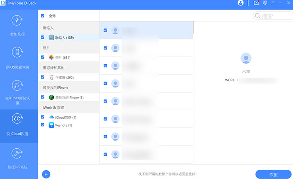Click the iWork & 雲碟 section header
The height and width of the screenshot is (179, 293).
tap(68, 108)
